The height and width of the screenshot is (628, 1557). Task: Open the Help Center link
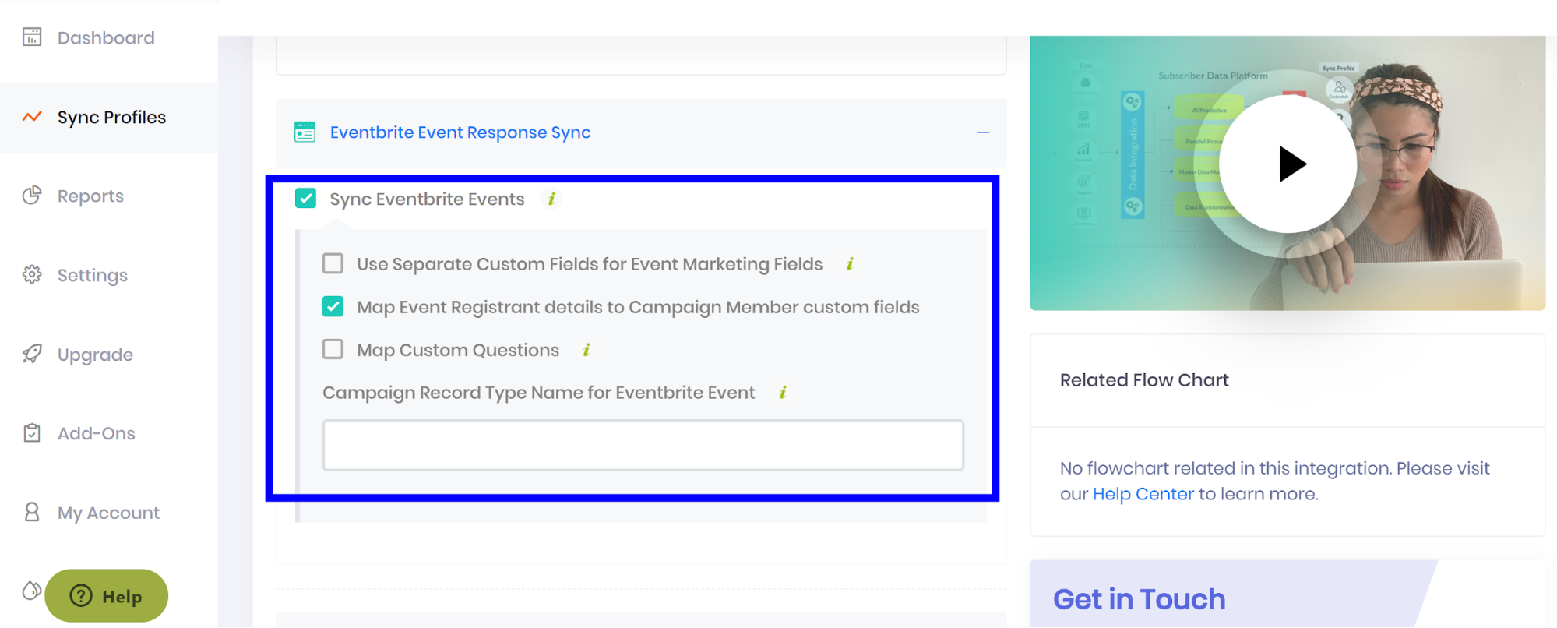pyautogui.click(x=1143, y=494)
